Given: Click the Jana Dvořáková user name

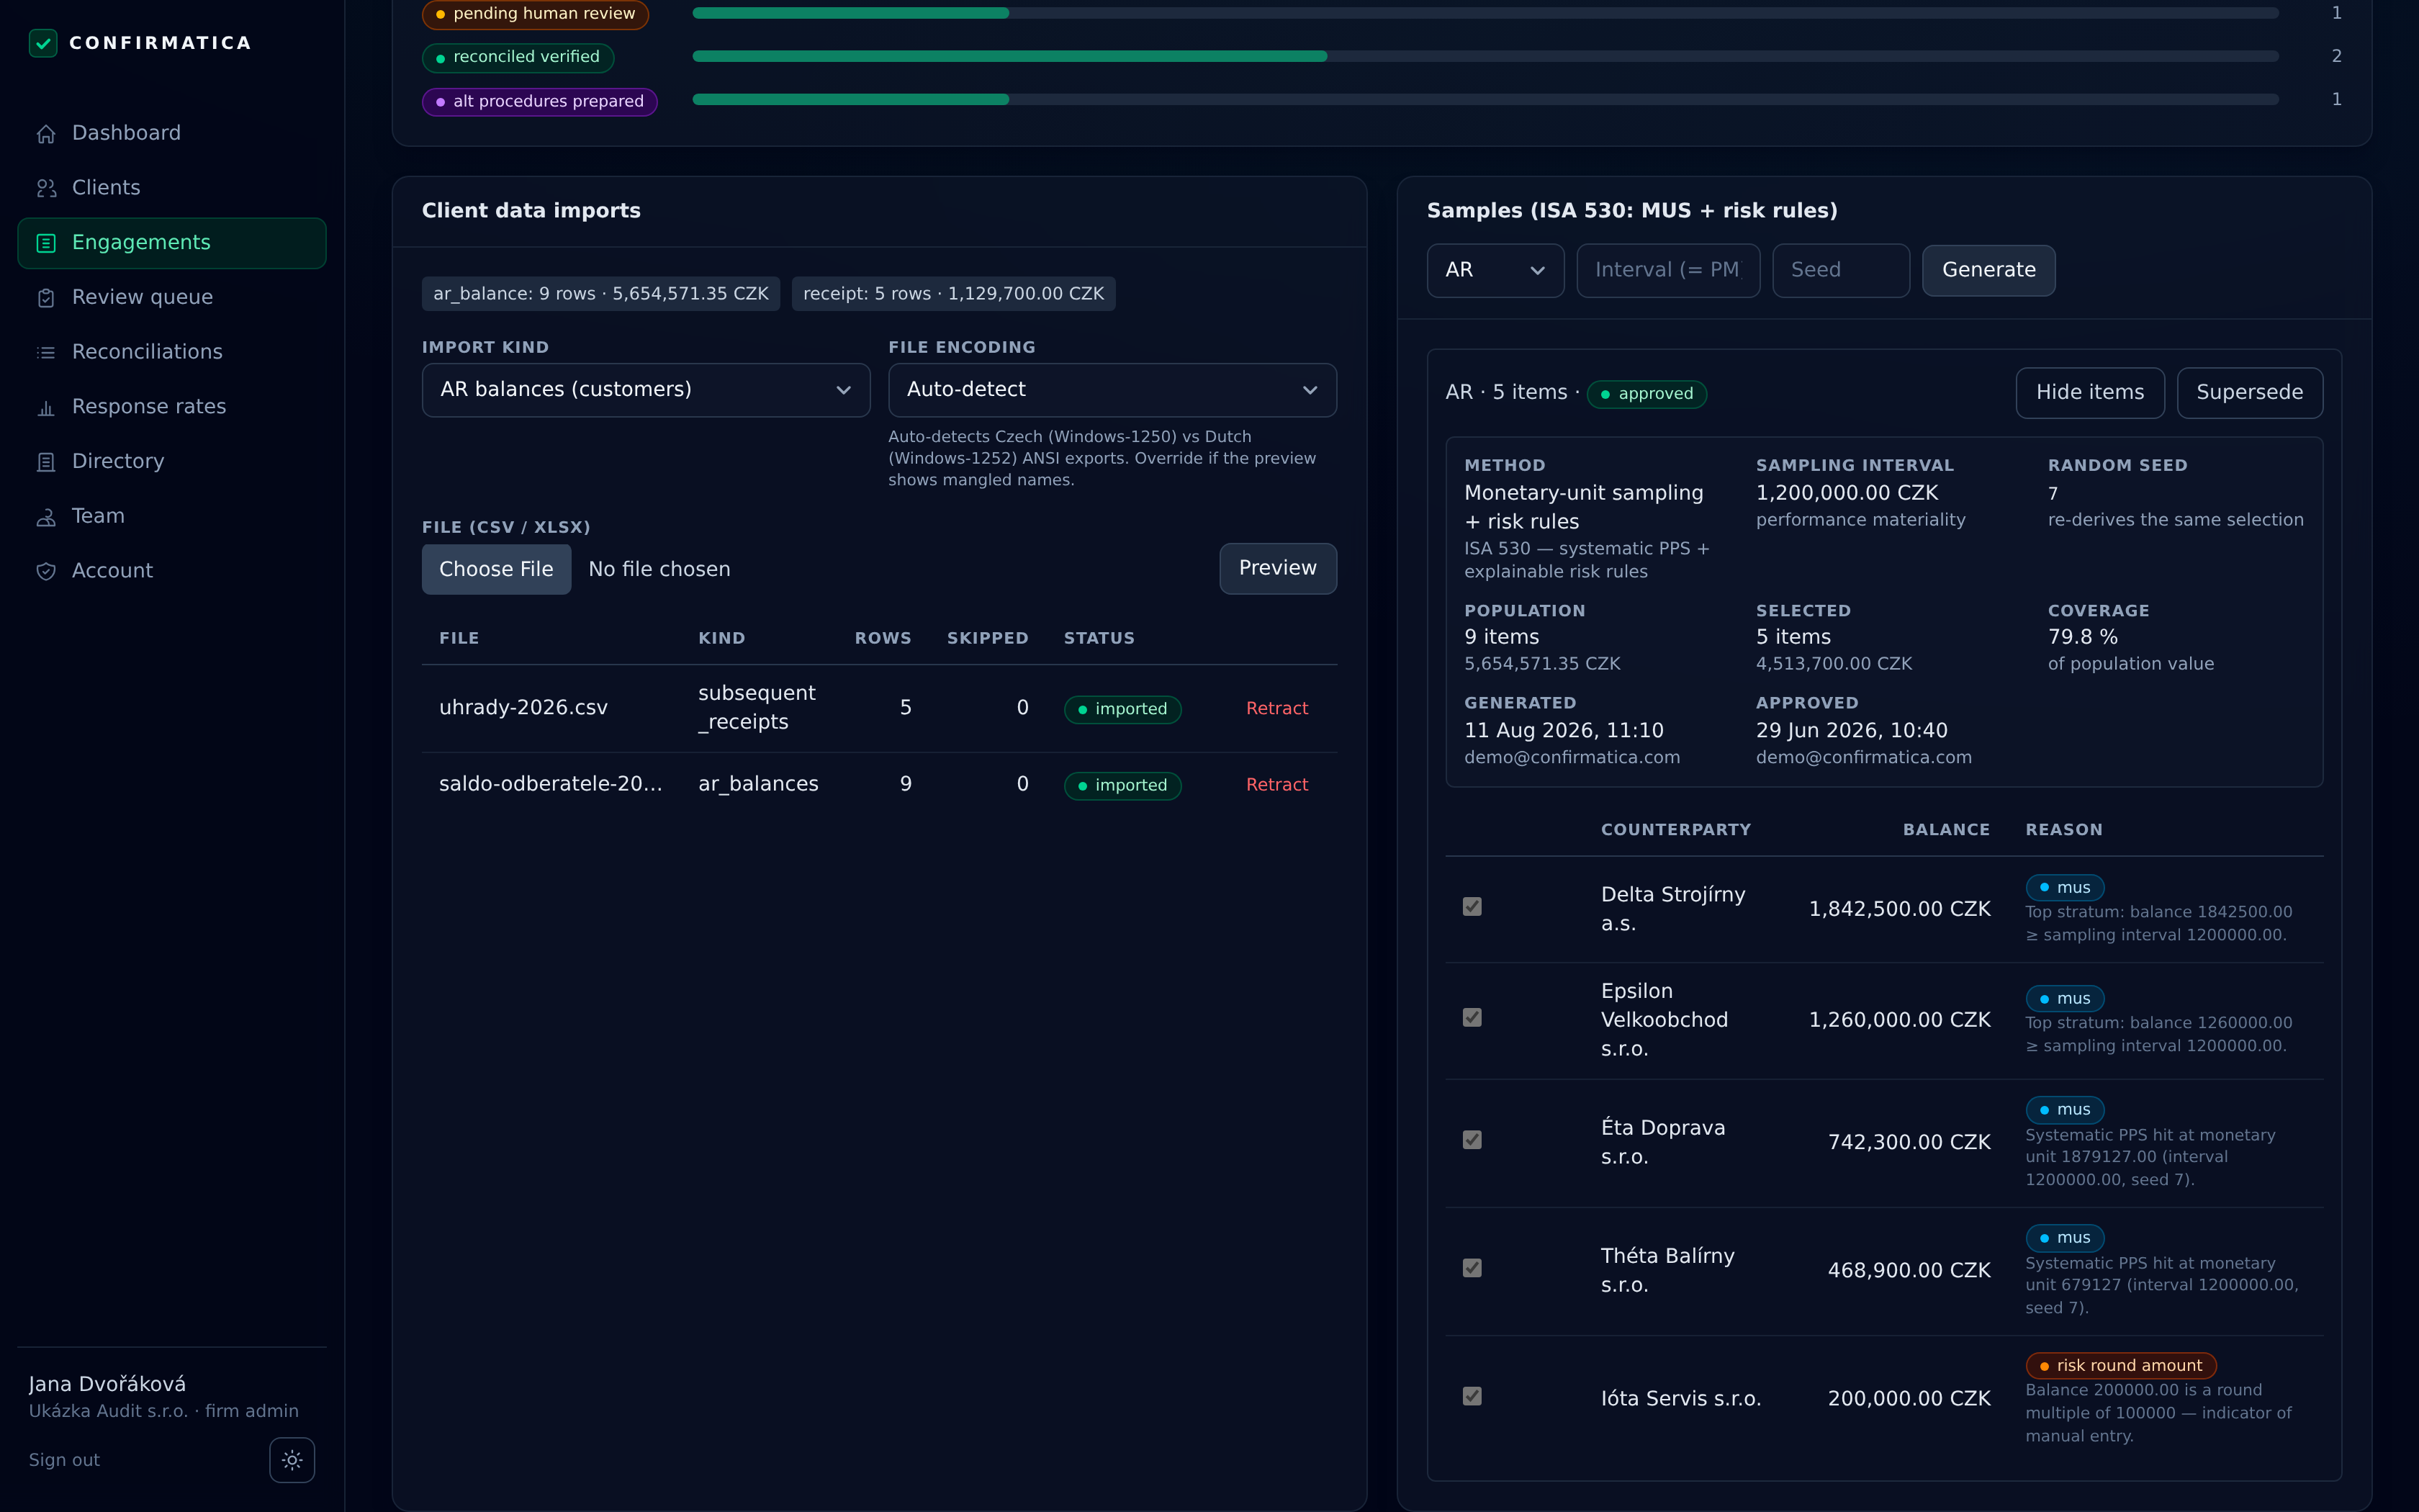Looking at the screenshot, I should [107, 1384].
